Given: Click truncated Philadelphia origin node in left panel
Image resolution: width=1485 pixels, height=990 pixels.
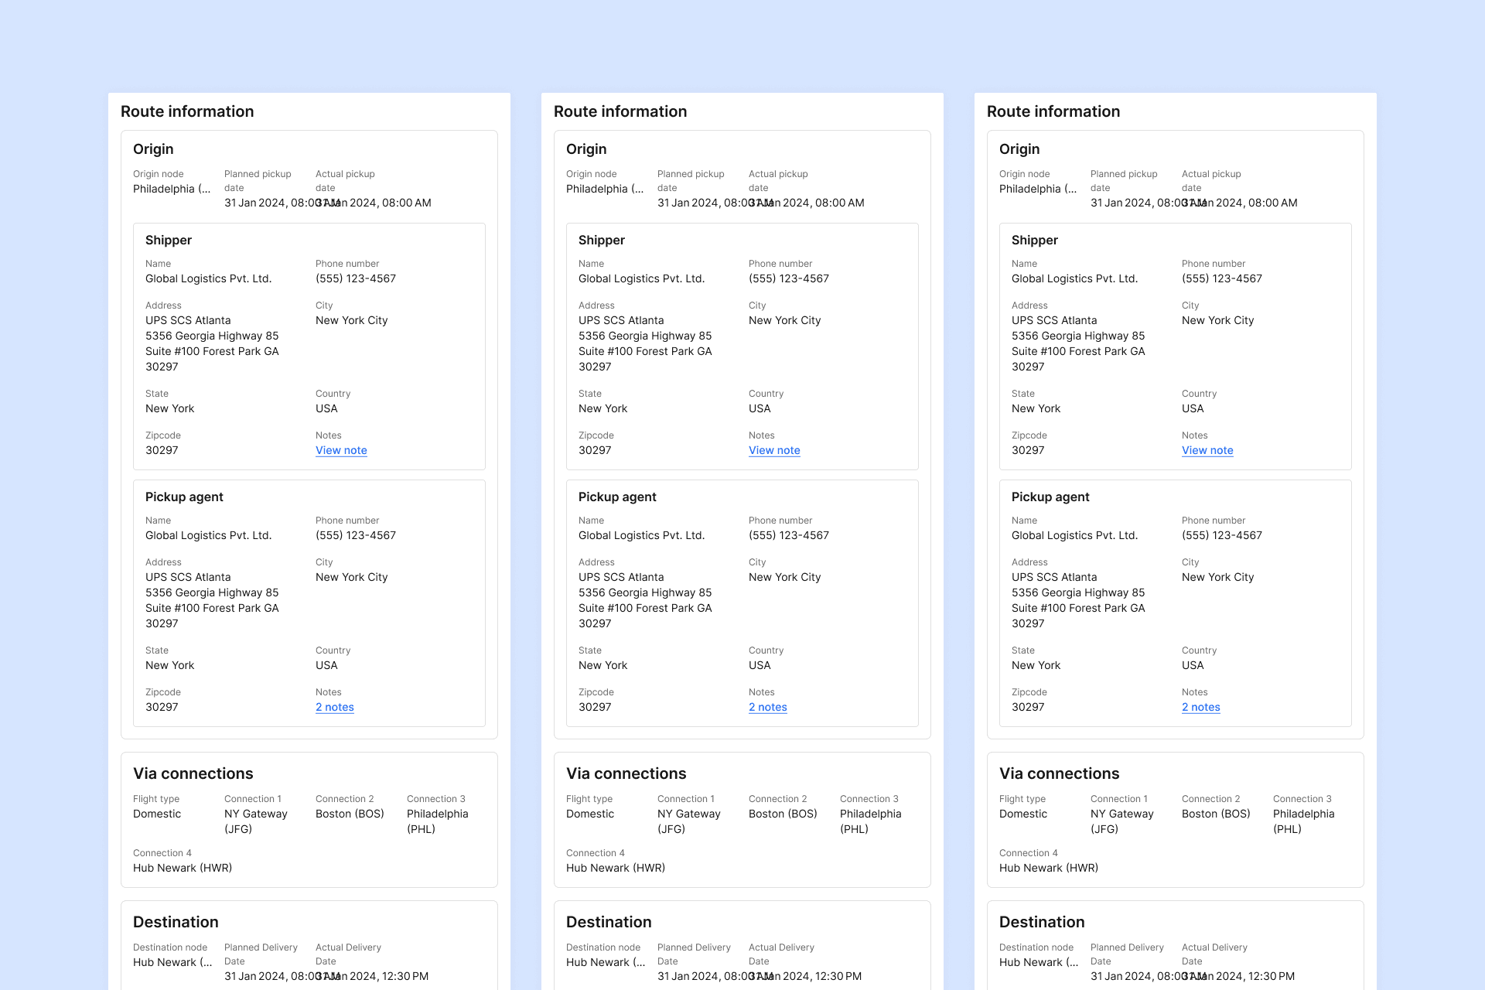Looking at the screenshot, I should coord(171,189).
